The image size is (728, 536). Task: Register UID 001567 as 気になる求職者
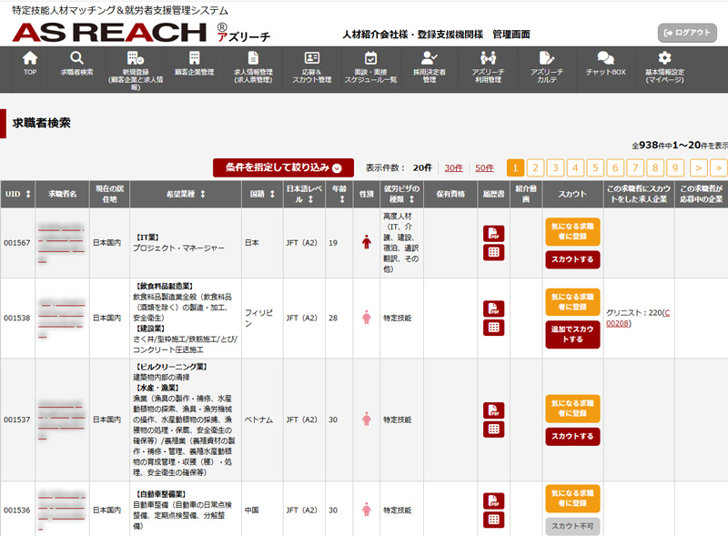click(x=572, y=231)
